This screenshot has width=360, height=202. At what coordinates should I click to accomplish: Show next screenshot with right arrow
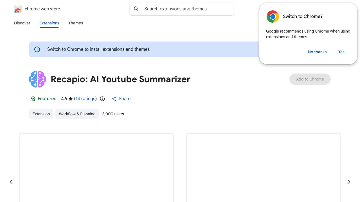point(349,182)
